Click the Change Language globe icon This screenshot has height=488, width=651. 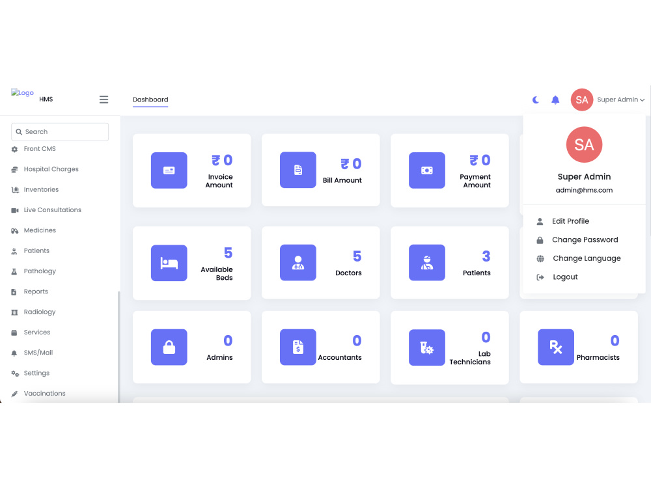pyautogui.click(x=540, y=259)
